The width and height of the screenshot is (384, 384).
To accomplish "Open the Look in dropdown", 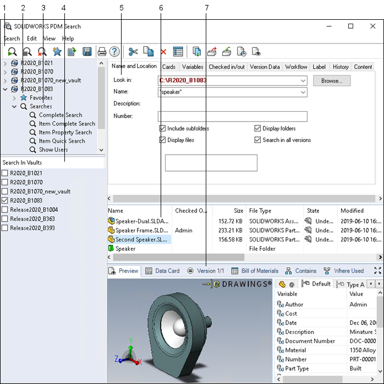I will 303,81.
